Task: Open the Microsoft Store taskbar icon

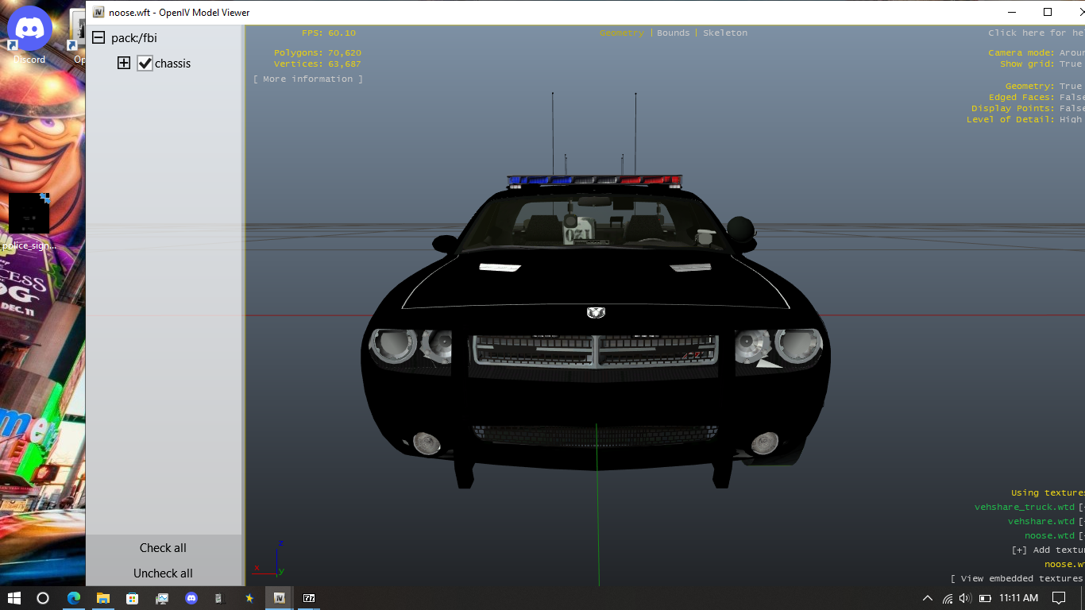Action: (132, 598)
